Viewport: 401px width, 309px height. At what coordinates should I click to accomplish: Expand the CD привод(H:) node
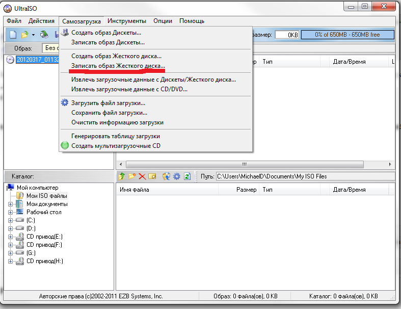[x=10, y=262]
